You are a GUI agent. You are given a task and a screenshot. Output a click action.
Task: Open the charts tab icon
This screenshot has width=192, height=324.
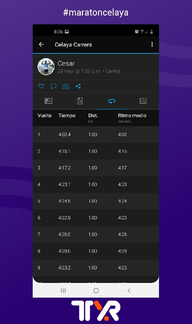click(x=143, y=101)
